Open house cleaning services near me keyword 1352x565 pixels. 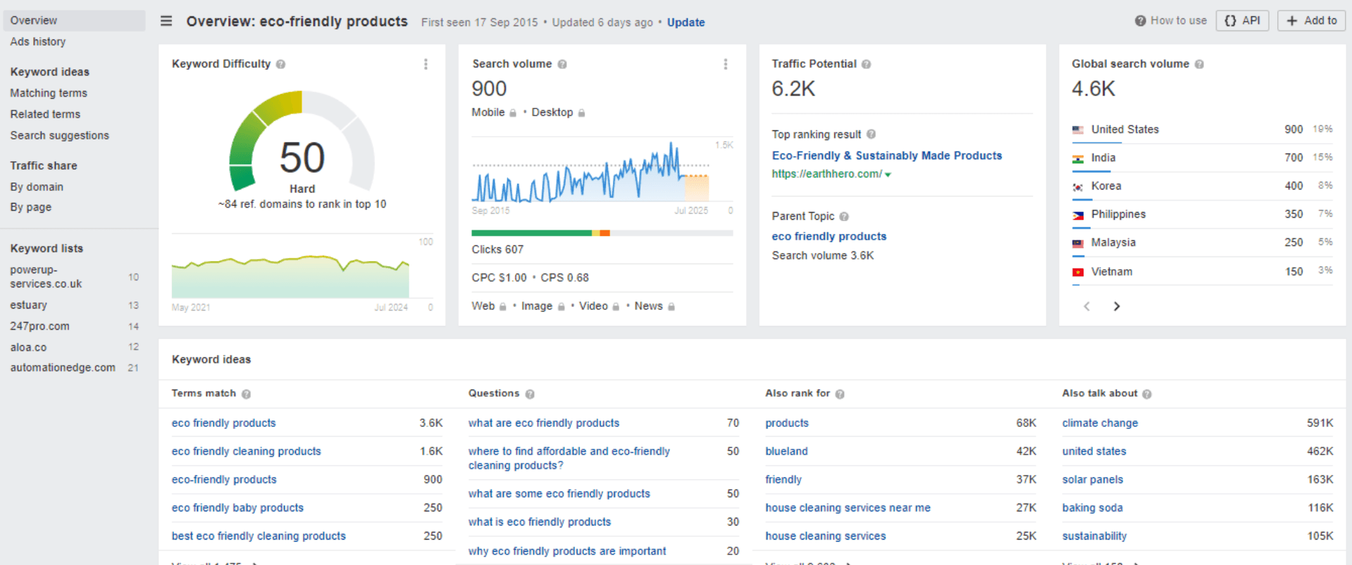tap(848, 508)
